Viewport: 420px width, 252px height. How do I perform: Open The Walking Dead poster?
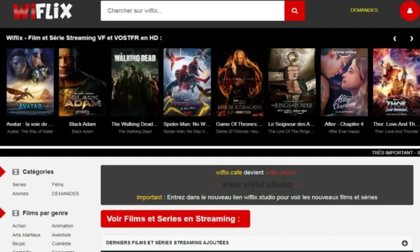pos(135,82)
